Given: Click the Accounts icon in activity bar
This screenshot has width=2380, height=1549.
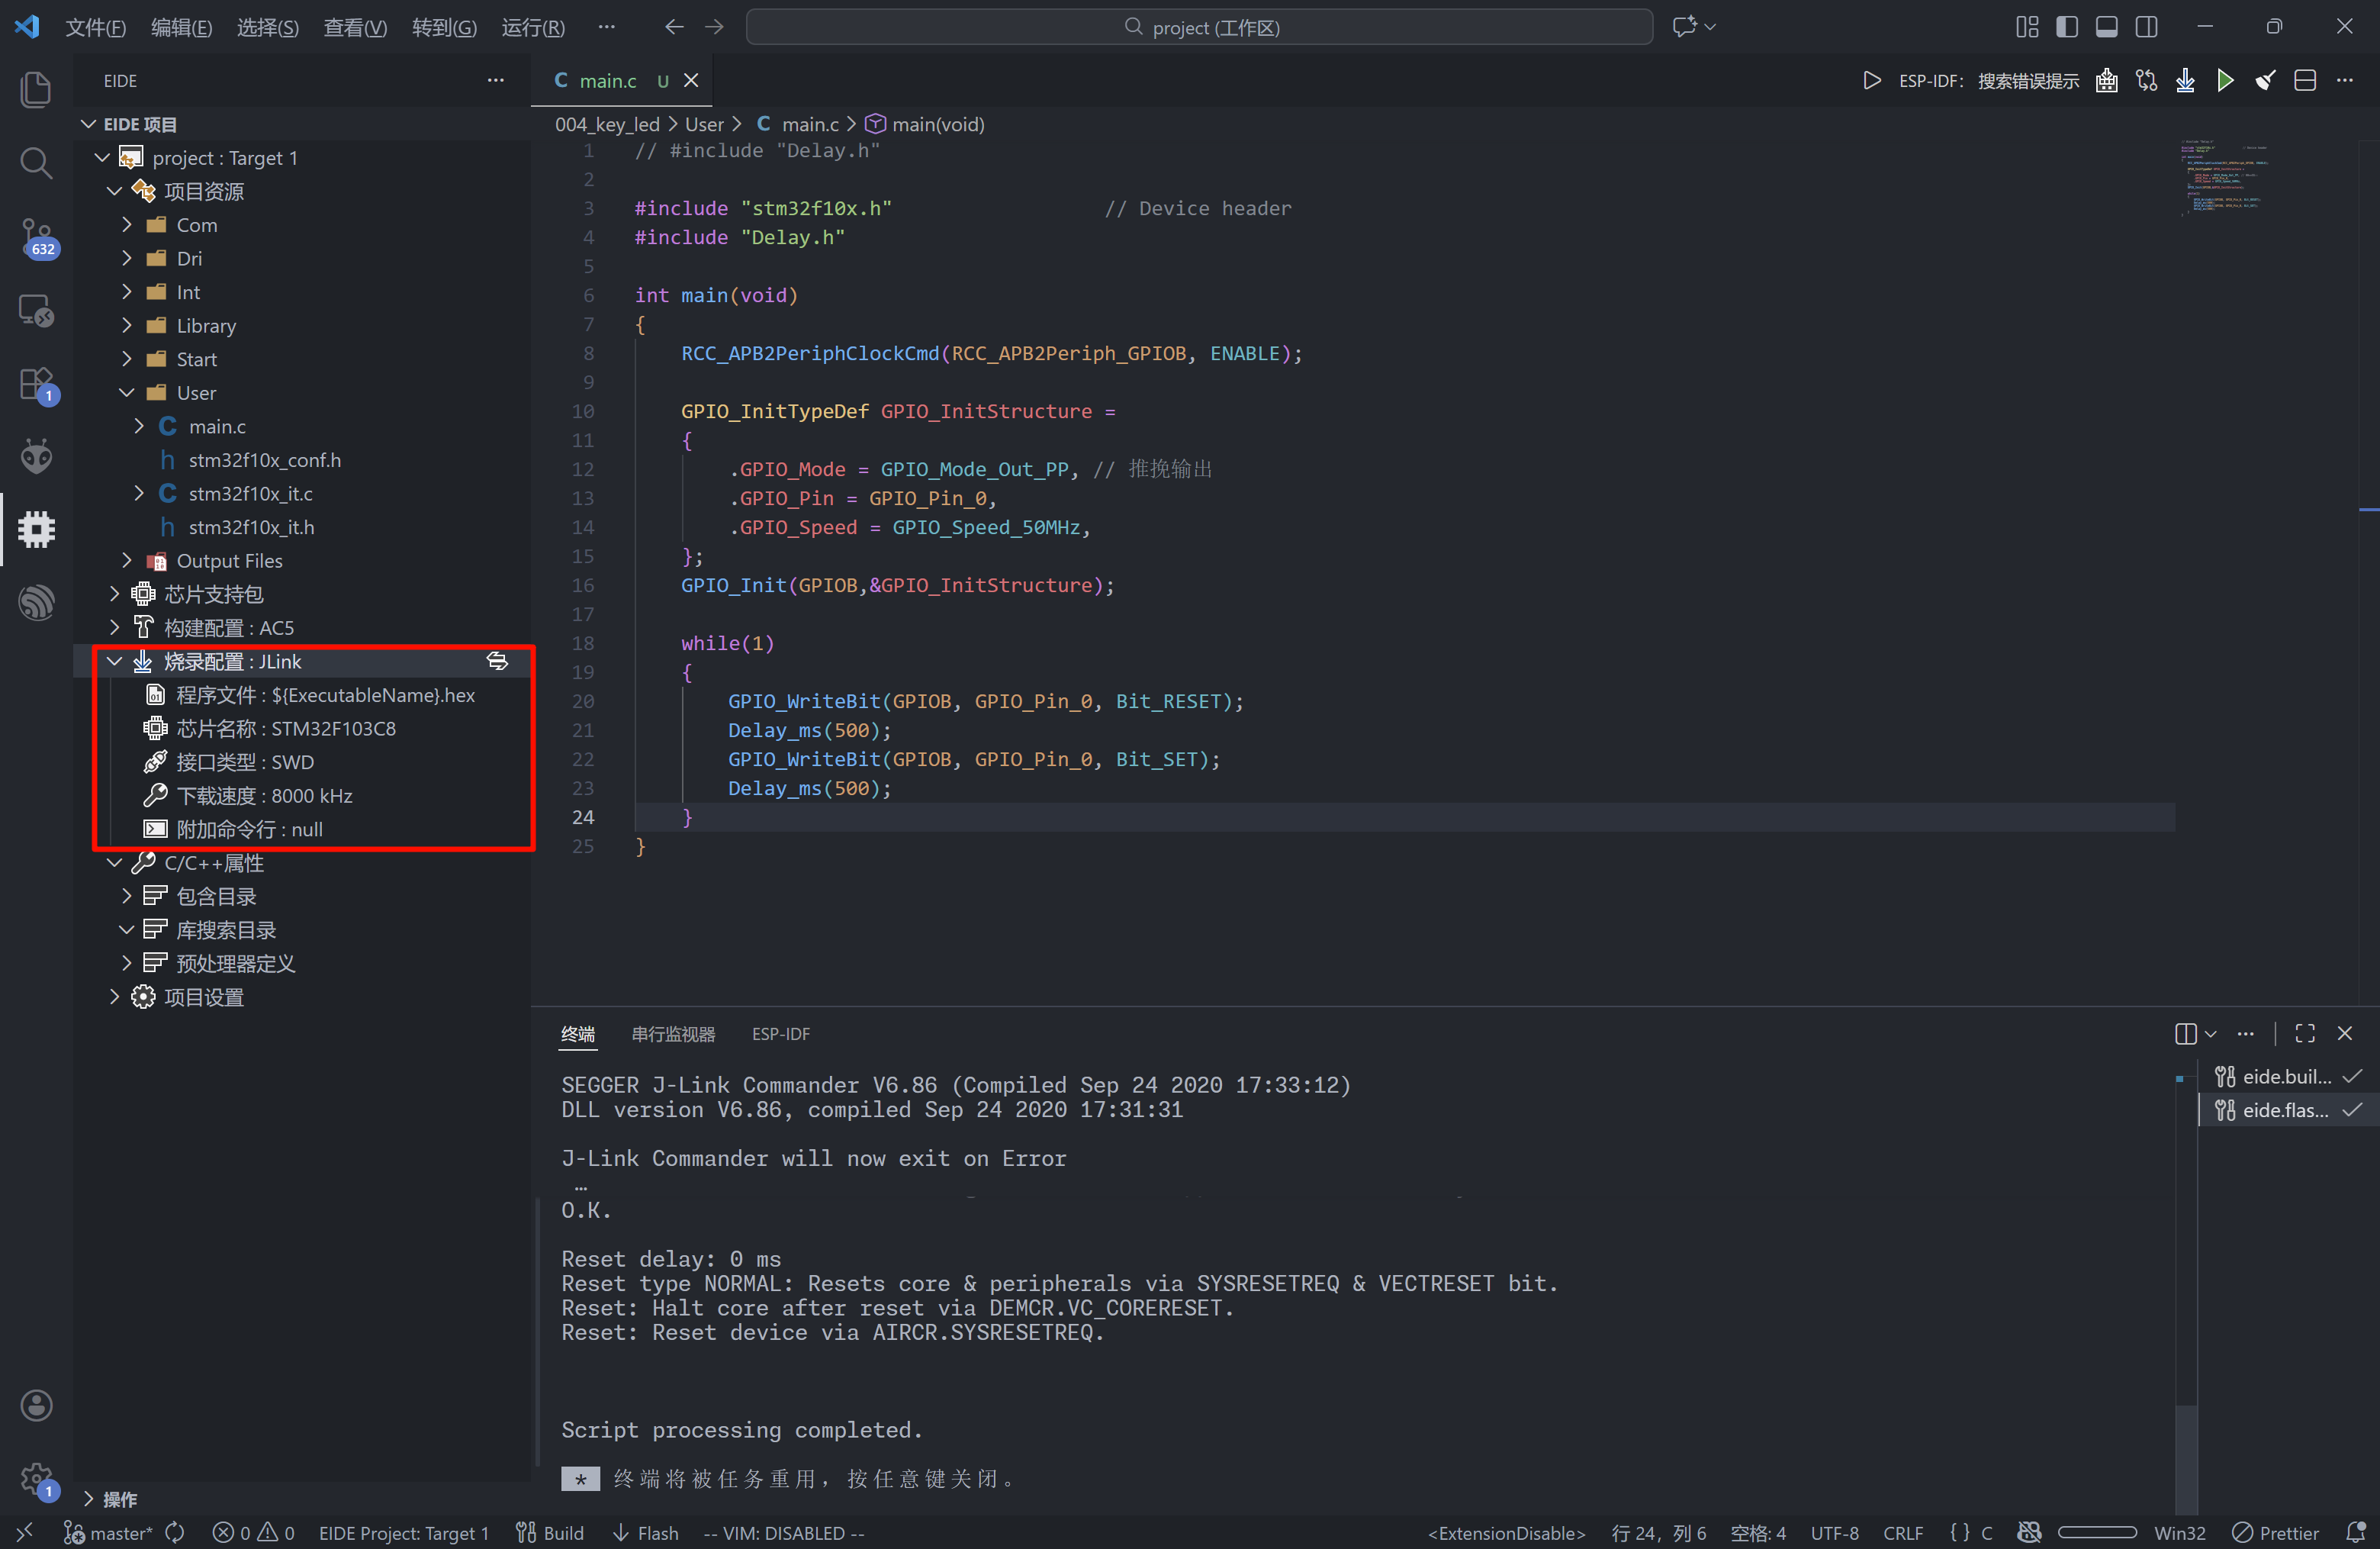Looking at the screenshot, I should [36, 1404].
